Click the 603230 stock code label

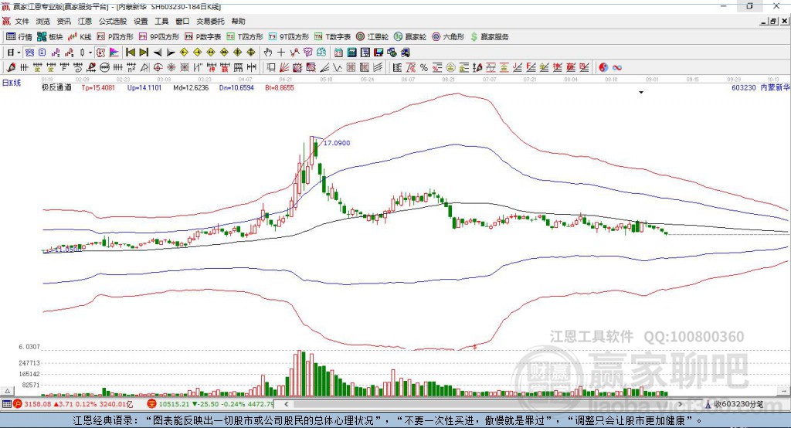click(x=744, y=88)
